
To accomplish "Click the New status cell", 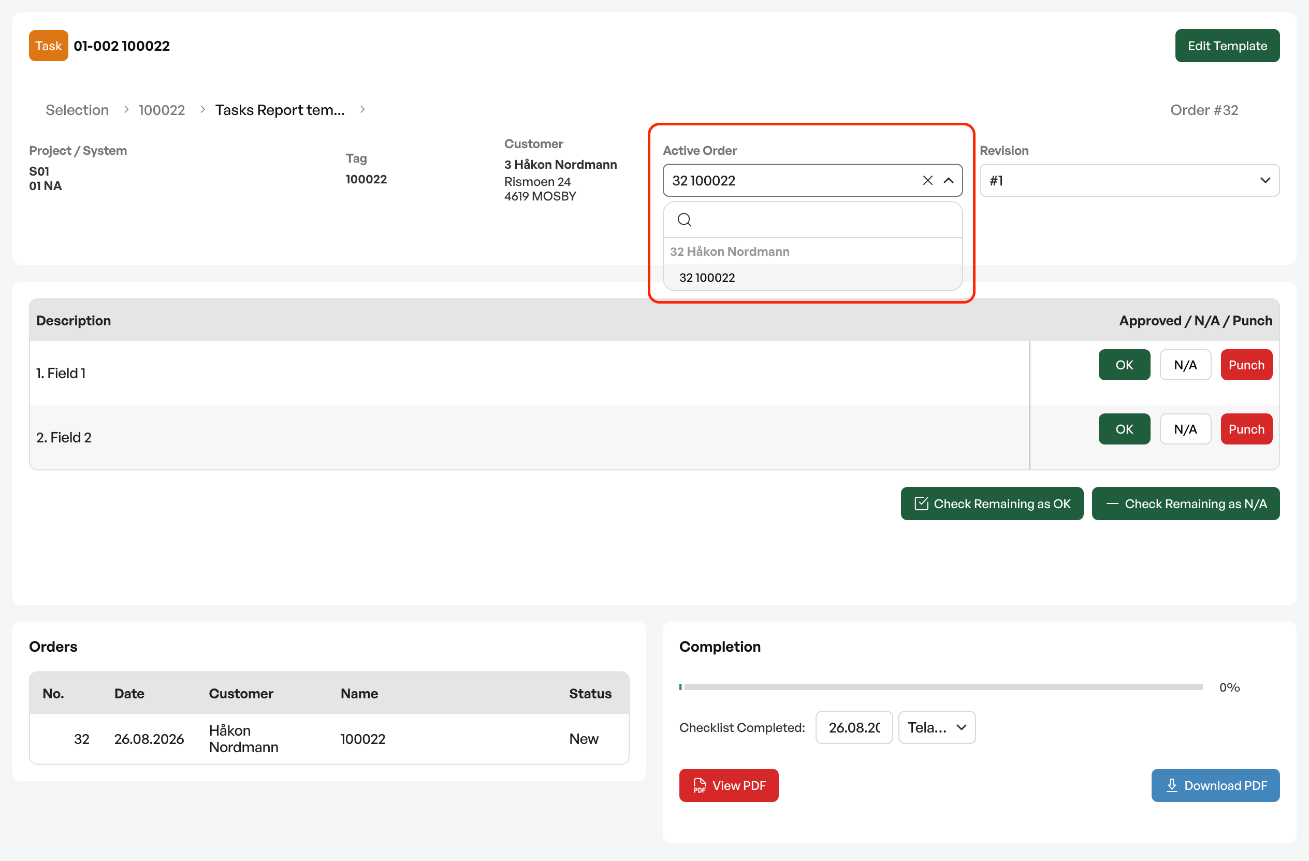I will coord(584,739).
